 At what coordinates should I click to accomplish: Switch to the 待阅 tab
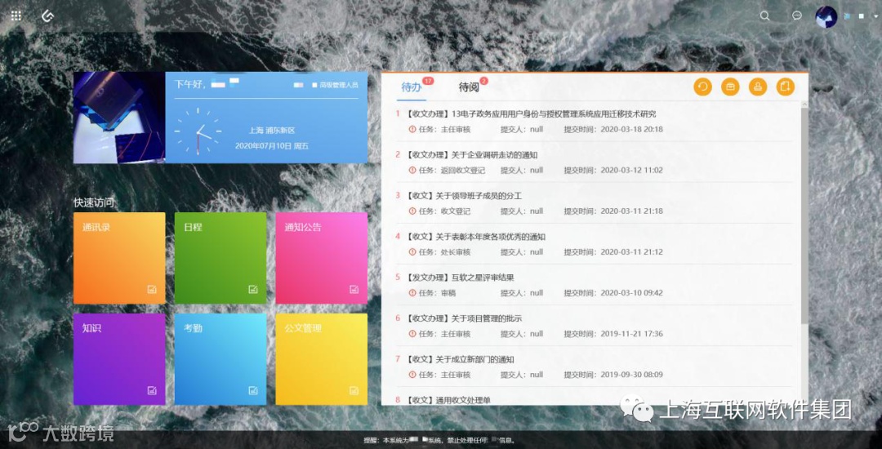(x=469, y=87)
